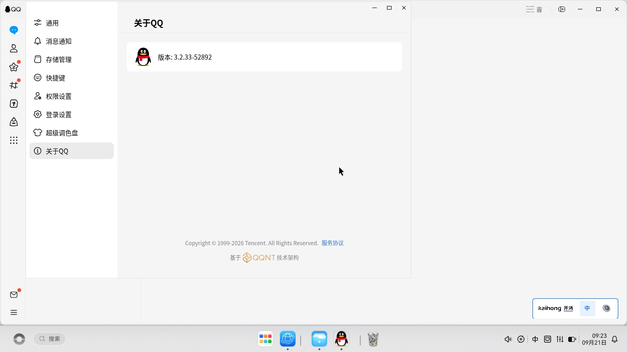Switch to the 通用 settings section
The image size is (627, 352).
[72, 23]
